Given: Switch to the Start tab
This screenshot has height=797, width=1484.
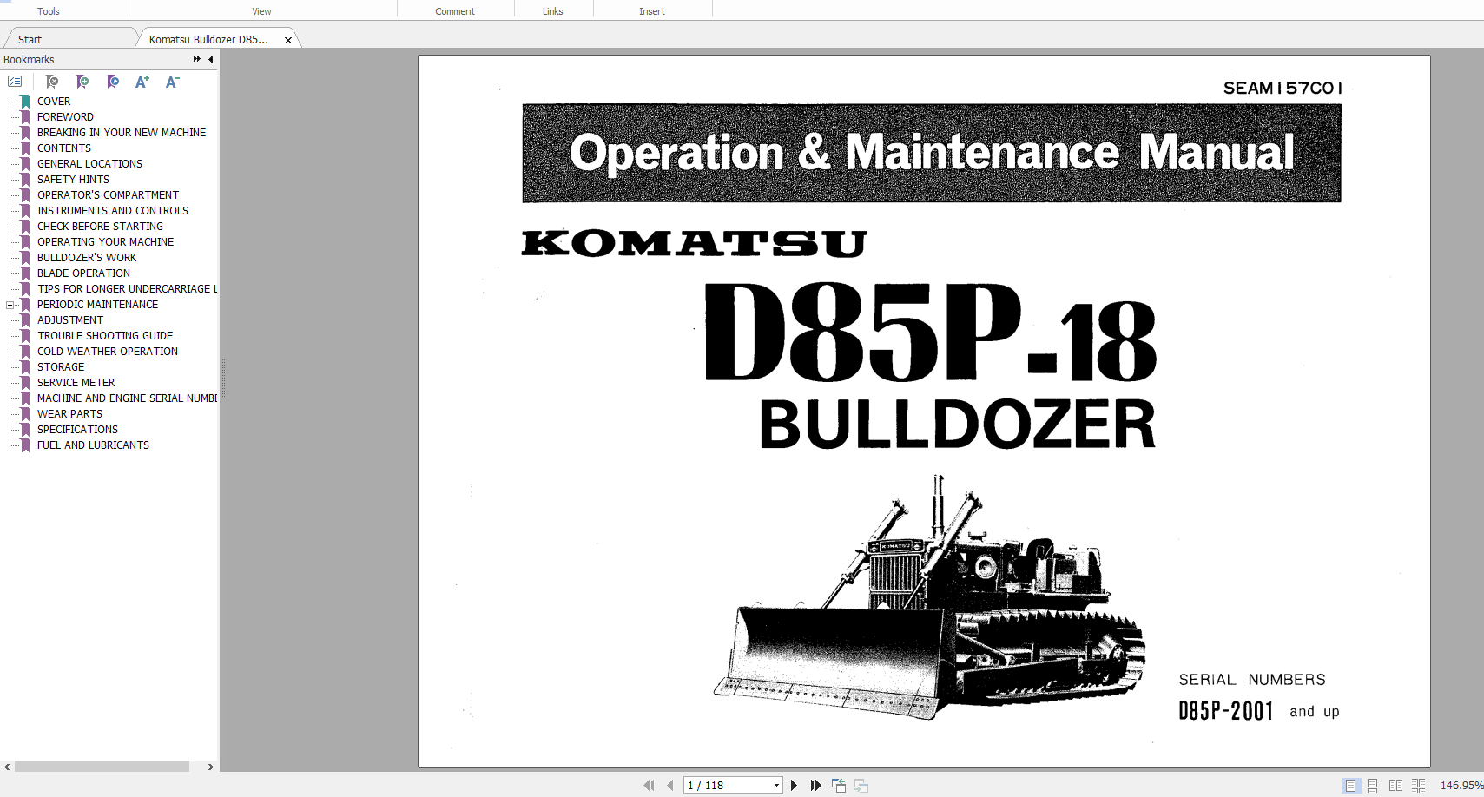Looking at the screenshot, I should pyautogui.click(x=30, y=38).
